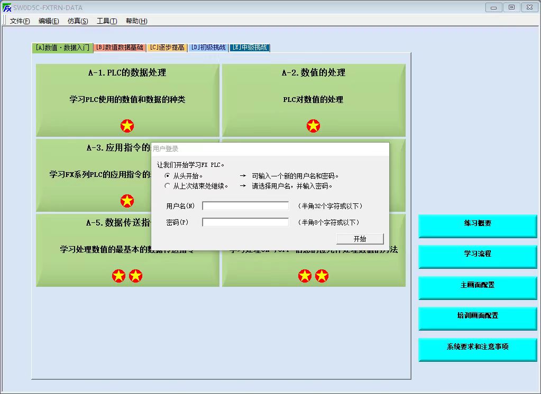Screen dimensions: 541x394
Task: Open 系统要求和注意事项
Action: click(x=478, y=348)
